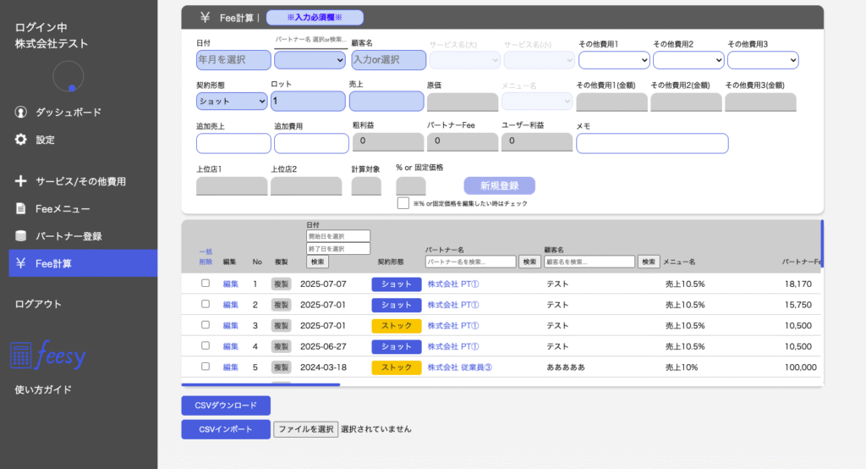Click the plus icon for サービス/その他費用
This screenshot has width=866, height=469.
pyautogui.click(x=21, y=181)
